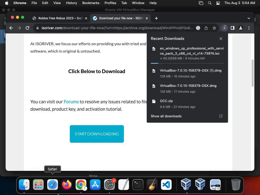Open Preview from the Dock
The image size is (260, 195).
pos(215,185)
